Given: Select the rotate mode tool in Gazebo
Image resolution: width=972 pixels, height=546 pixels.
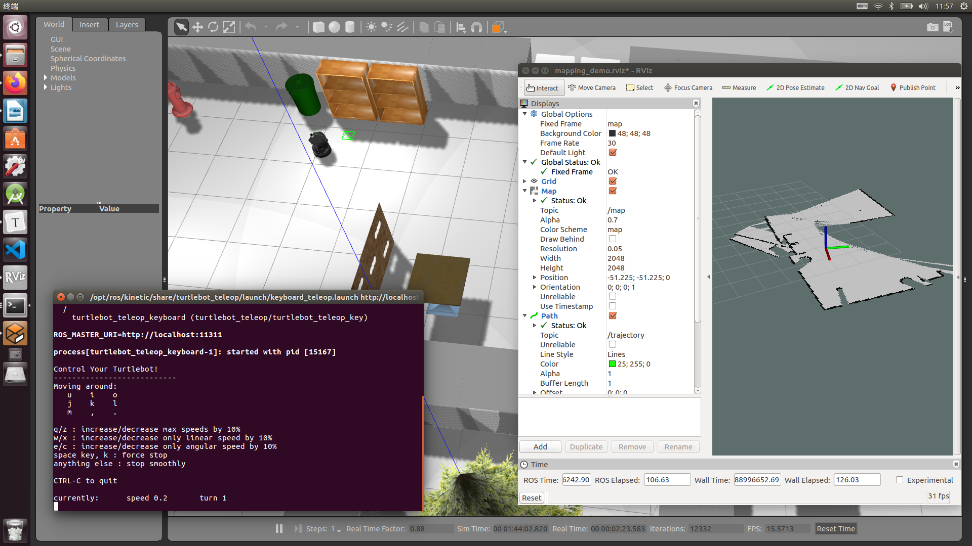Looking at the screenshot, I should point(213,27).
